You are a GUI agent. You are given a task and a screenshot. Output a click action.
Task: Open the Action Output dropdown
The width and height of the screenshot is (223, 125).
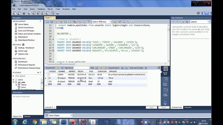point(60,116)
